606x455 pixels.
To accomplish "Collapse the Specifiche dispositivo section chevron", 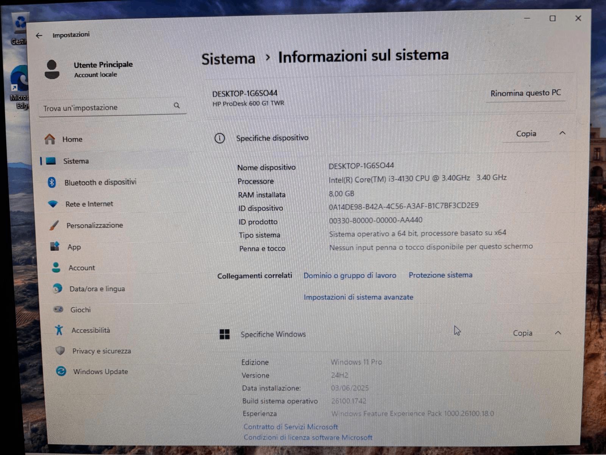I will pyautogui.click(x=562, y=133).
